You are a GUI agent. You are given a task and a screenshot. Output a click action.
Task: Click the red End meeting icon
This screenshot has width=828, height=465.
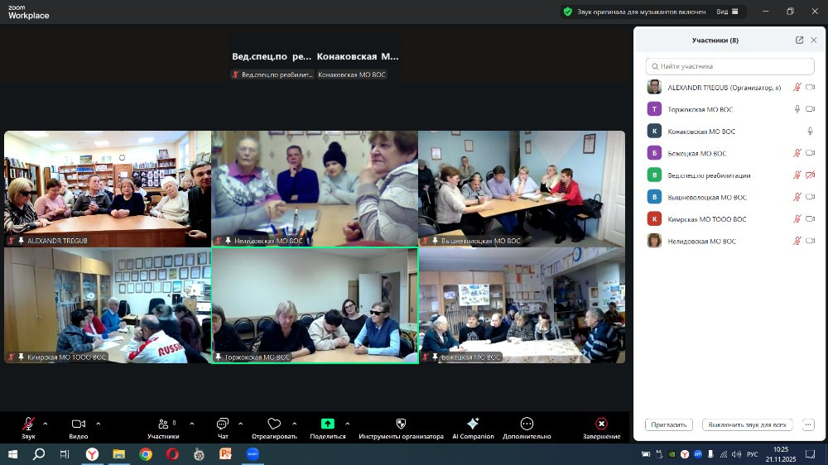(x=601, y=424)
